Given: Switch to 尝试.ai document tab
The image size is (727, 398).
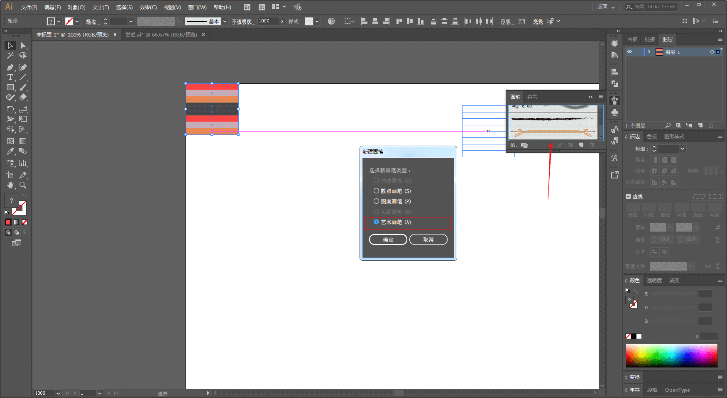Looking at the screenshot, I should click(x=161, y=35).
